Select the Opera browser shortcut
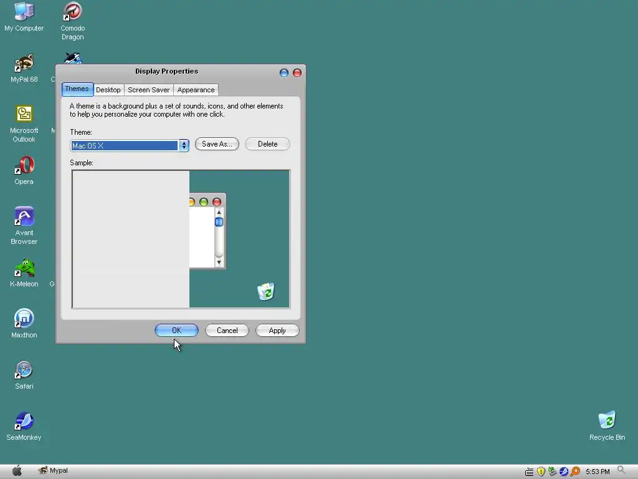This screenshot has width=638, height=479. (24, 171)
